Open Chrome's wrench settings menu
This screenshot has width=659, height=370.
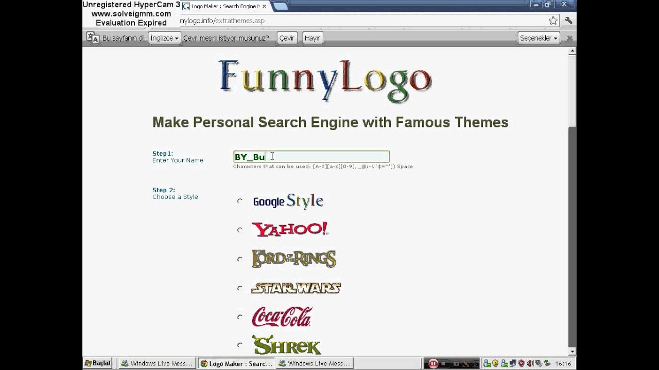coord(568,21)
